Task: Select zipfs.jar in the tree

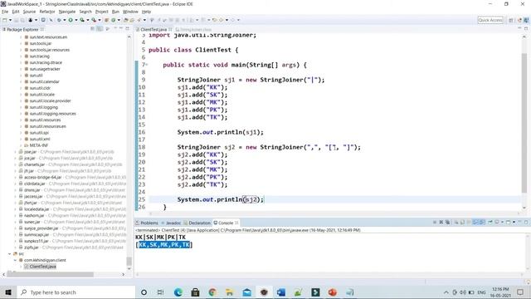Action: point(32,248)
